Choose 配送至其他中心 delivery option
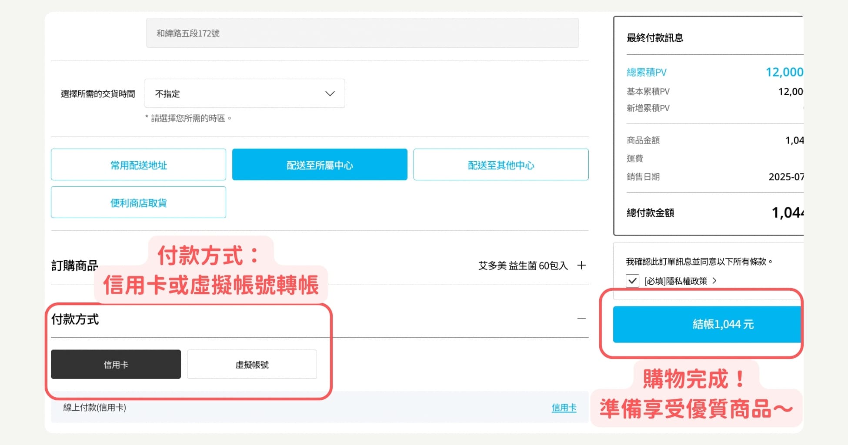The height and width of the screenshot is (445, 848). click(x=501, y=164)
